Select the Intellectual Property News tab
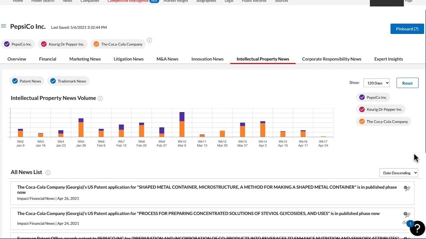Viewport: 426px width, 239px height. coord(263,59)
